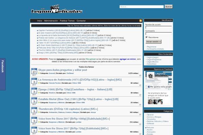Screen dimensions: 203x135
Task: Click calendar icon for Estallido Mortal post
Action: pyautogui.click(x=34, y=101)
